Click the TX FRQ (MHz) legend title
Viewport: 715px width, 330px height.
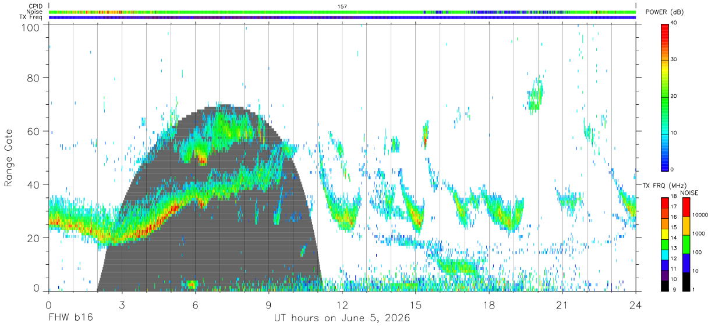(x=663, y=185)
